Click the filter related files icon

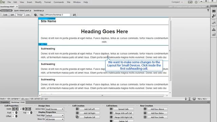point(208,11)
